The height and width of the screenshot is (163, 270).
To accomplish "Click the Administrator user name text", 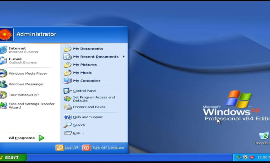I will [x=36, y=34].
